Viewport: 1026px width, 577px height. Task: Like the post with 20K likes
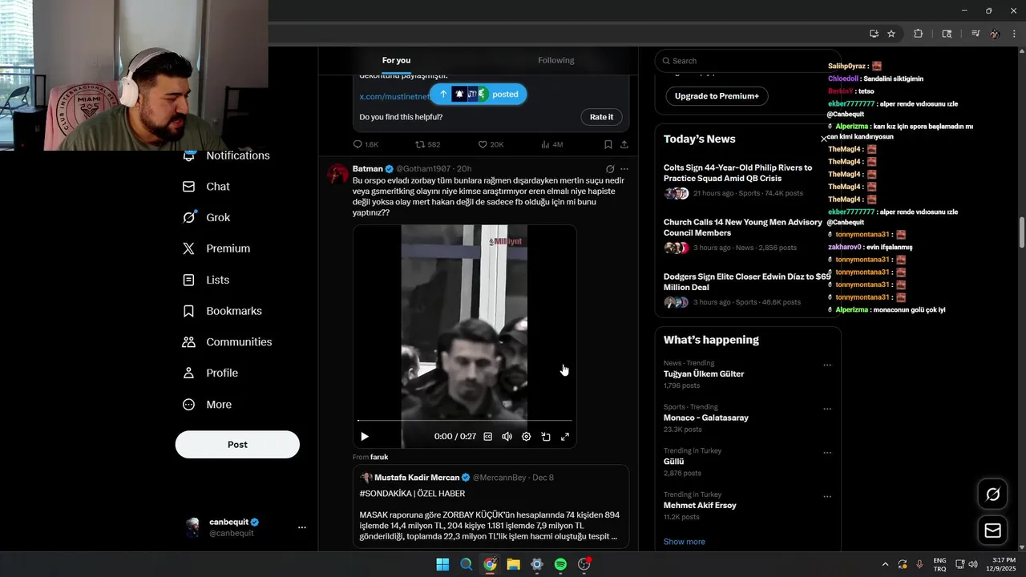point(491,144)
